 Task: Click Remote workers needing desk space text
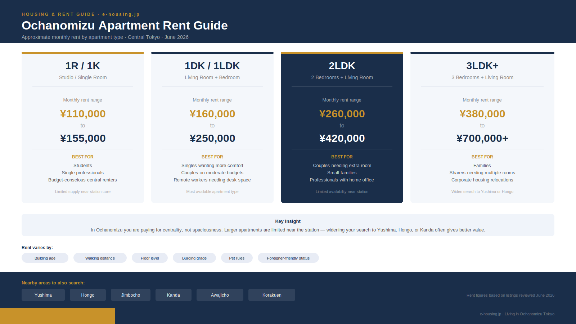pyautogui.click(x=212, y=180)
